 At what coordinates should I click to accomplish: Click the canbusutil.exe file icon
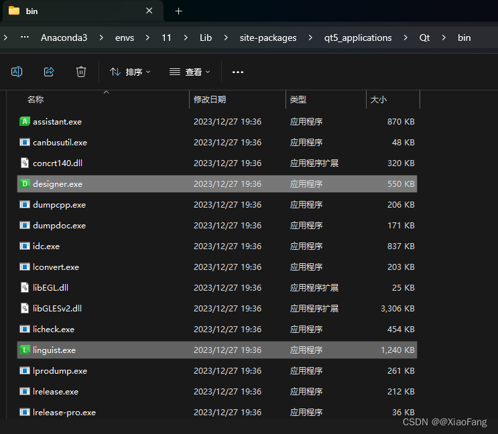[x=24, y=142]
